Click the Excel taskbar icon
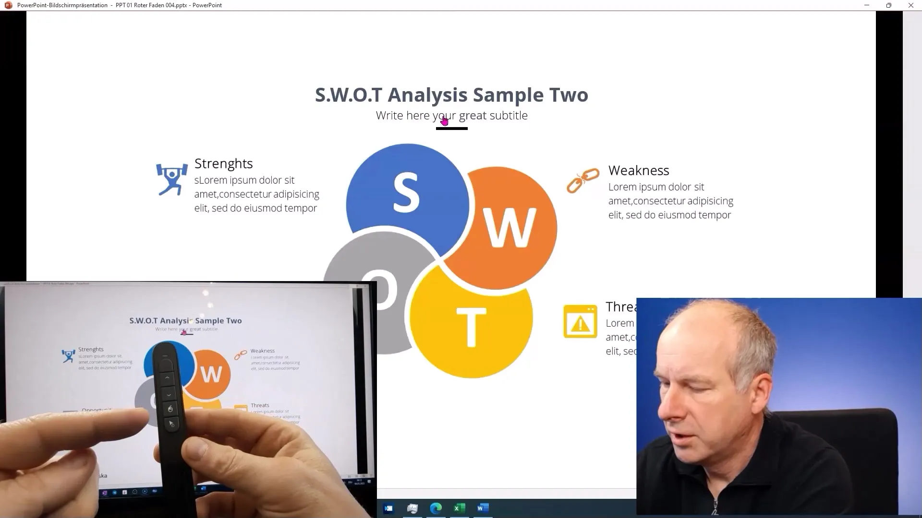922x518 pixels. tap(459, 508)
